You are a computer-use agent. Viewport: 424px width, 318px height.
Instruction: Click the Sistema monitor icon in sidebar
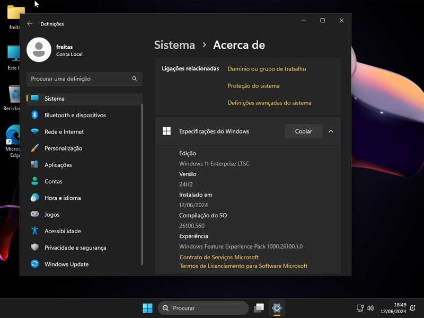35,98
